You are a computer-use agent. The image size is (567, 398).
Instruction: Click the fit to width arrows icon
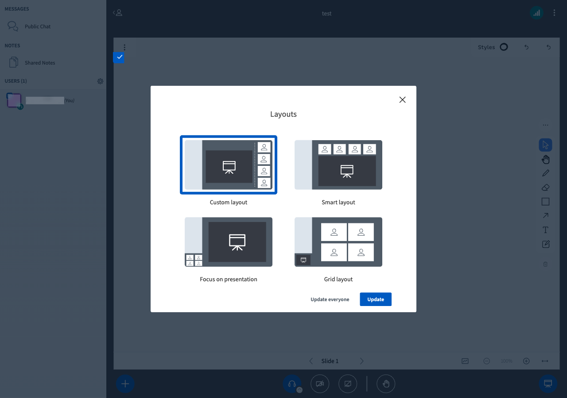pos(545,361)
